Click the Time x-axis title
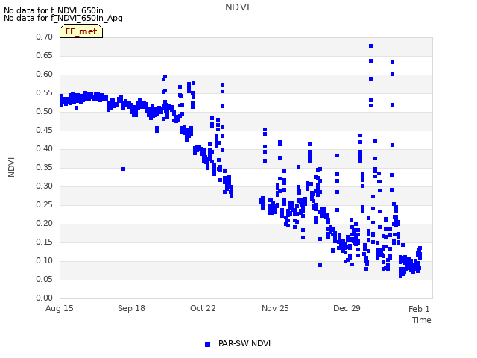 click(x=422, y=320)
